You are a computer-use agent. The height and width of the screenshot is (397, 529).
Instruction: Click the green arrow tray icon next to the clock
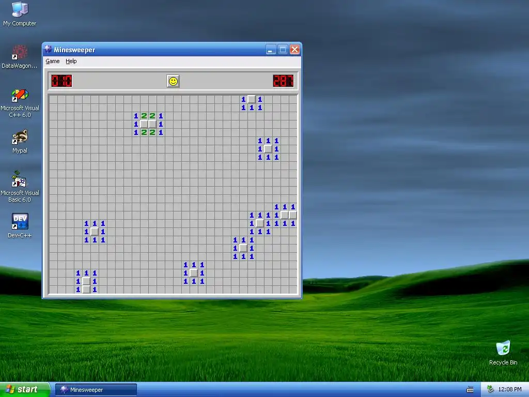tap(491, 390)
